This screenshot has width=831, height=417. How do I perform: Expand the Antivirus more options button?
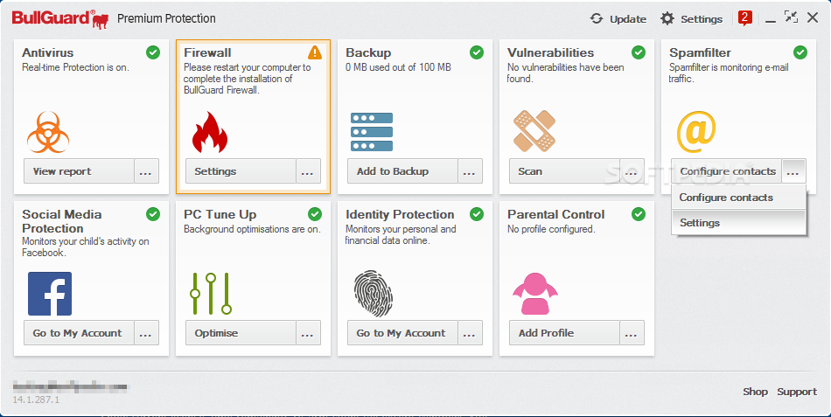(x=146, y=171)
